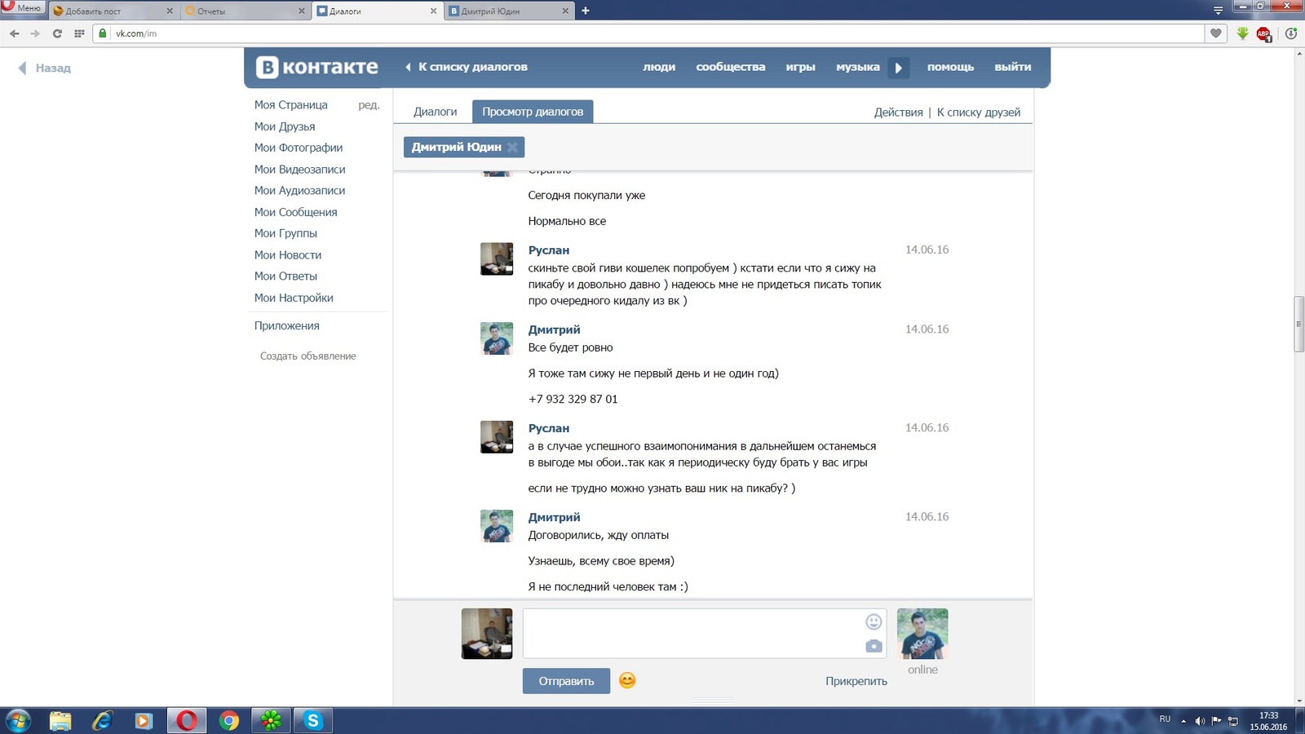The height and width of the screenshot is (734, 1305).
Task: Click the yellow smiley next to Отправить
Action: [627, 680]
